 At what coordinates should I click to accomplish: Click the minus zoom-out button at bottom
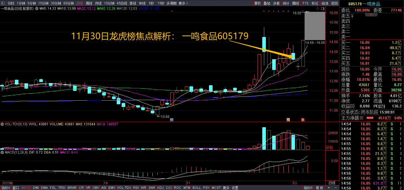pyautogui.click(x=336, y=188)
